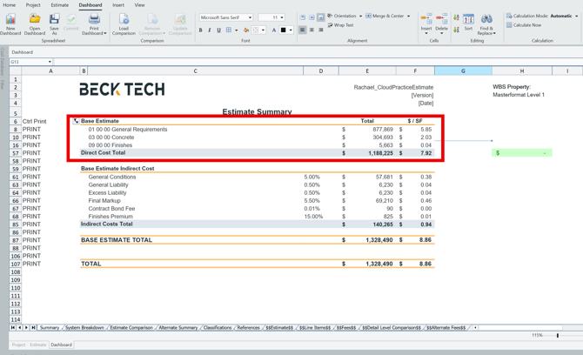
Task: Click Base Estimate filter icon
Action: pos(76,121)
